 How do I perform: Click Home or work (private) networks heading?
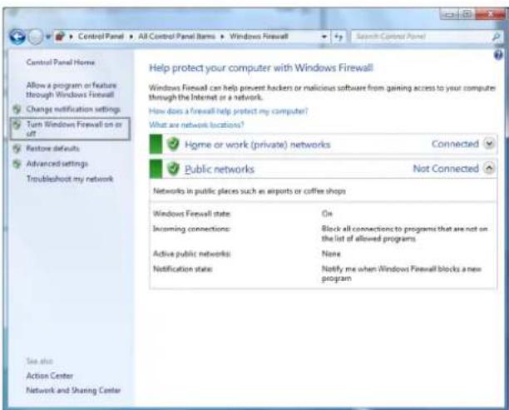(x=258, y=145)
